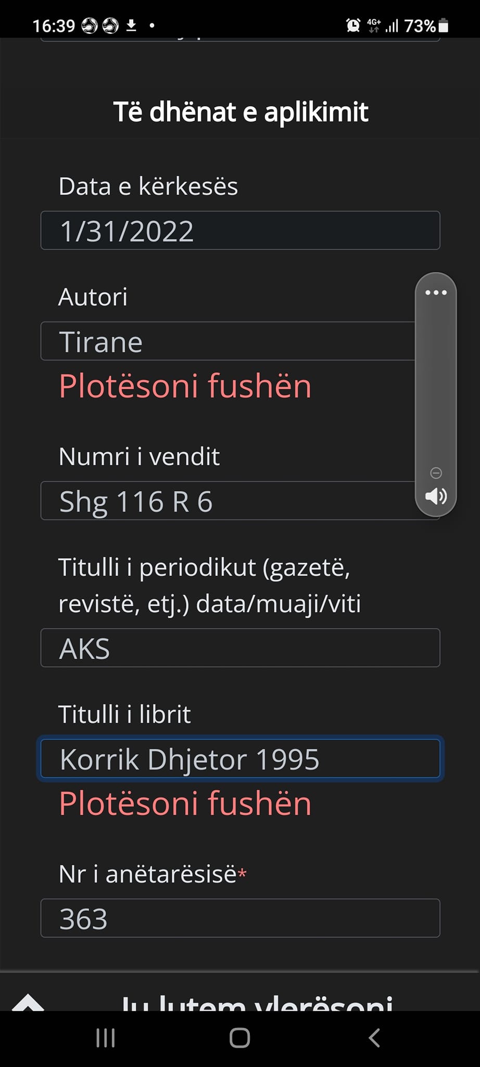Focus the Titulli i librit text field
This screenshot has width=480, height=1067.
(240, 759)
